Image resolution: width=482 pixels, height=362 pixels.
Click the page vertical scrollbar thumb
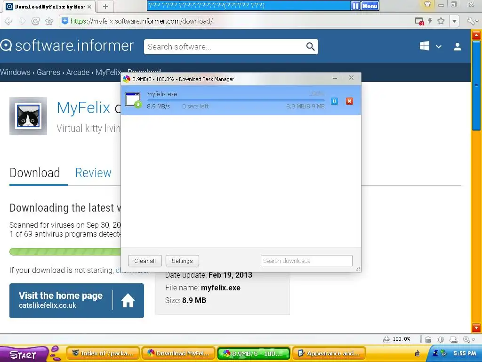coord(476,86)
